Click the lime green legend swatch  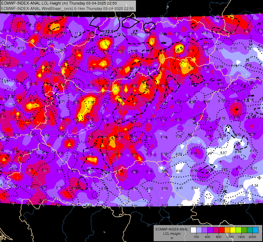click(239, 230)
